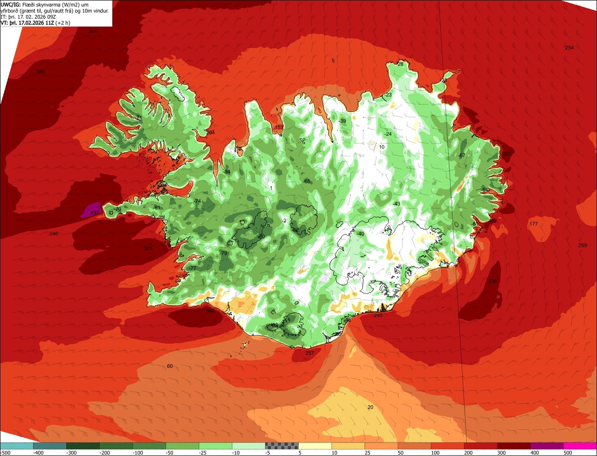
Task: Select the 71 value on the Westfjords
Action: [x=138, y=117]
